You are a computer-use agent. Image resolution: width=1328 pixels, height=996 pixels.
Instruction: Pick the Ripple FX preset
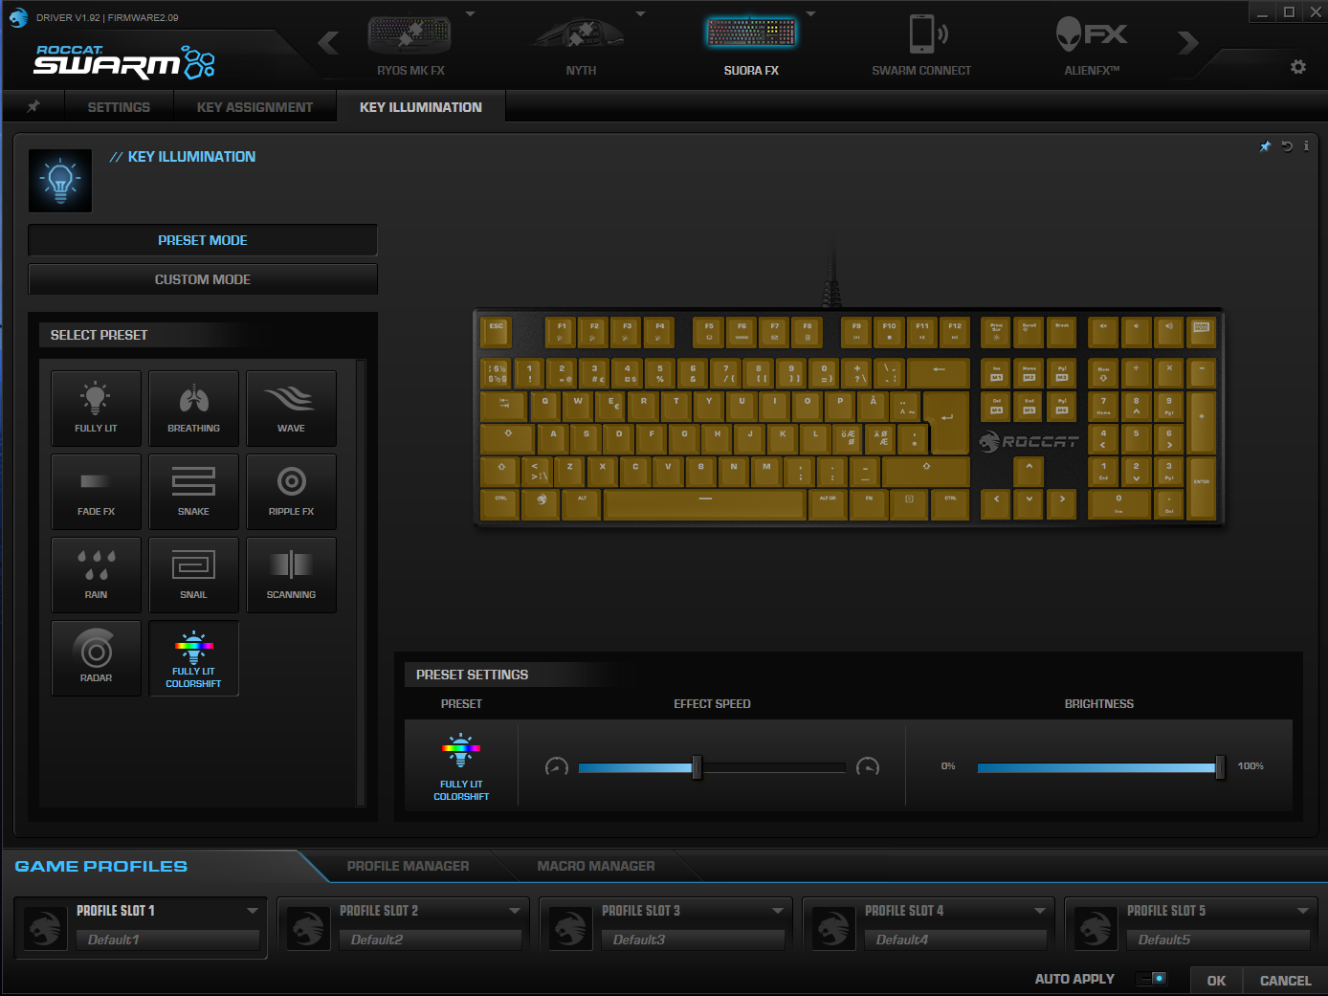click(291, 492)
